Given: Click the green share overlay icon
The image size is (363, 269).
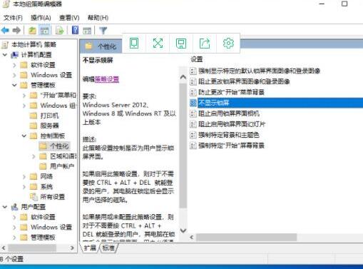Looking at the screenshot, I should point(205,44).
